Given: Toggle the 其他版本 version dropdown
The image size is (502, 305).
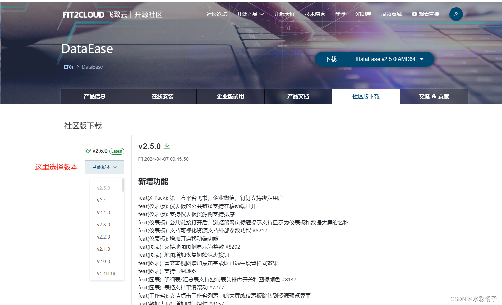Looking at the screenshot, I should tap(104, 167).
